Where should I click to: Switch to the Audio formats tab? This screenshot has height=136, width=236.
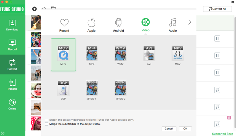pos(173,25)
